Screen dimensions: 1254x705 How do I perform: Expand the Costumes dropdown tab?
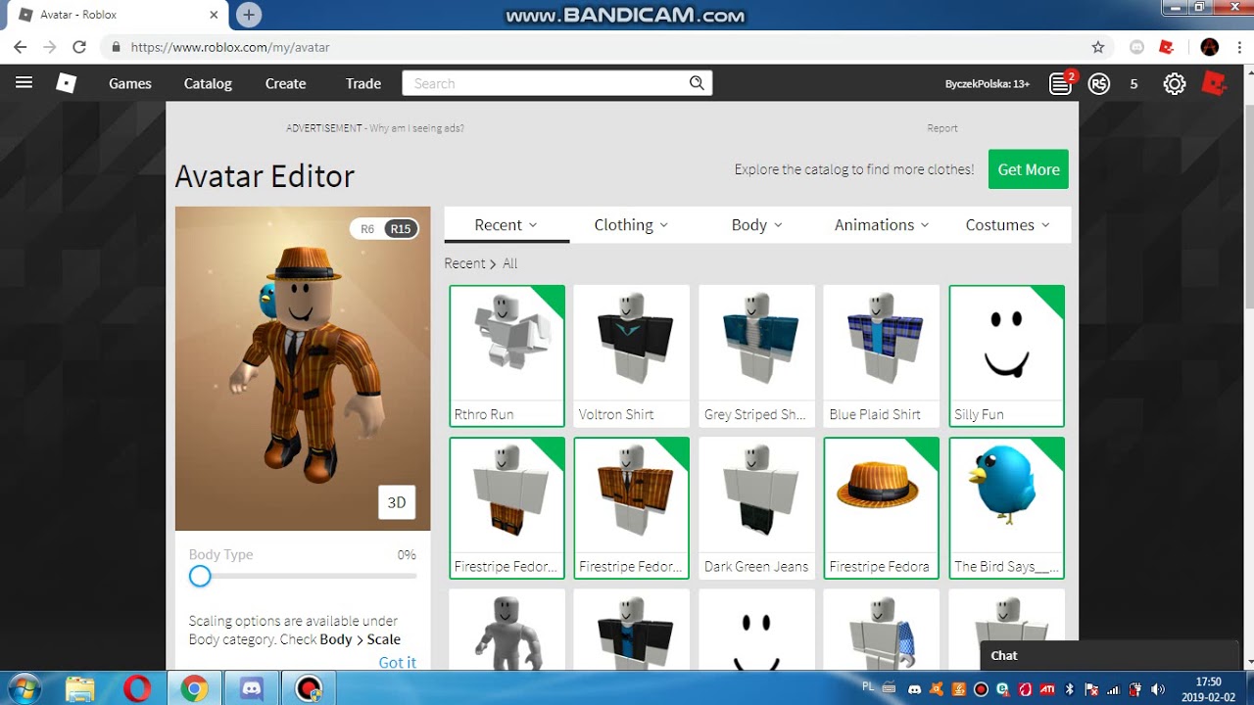[x=1008, y=225]
